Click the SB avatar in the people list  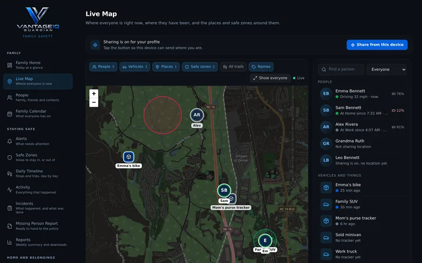326,110
